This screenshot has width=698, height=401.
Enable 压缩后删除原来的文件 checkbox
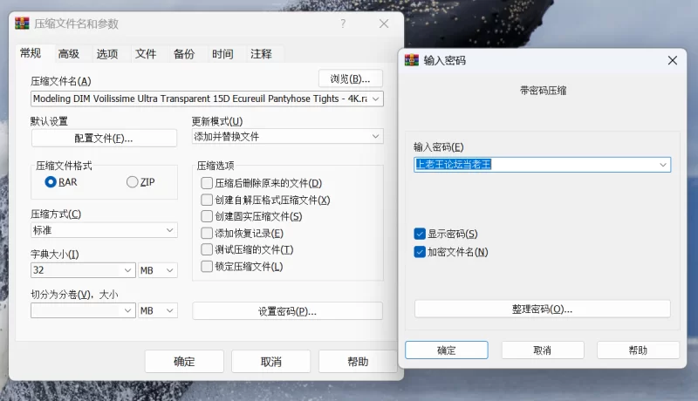click(x=207, y=183)
